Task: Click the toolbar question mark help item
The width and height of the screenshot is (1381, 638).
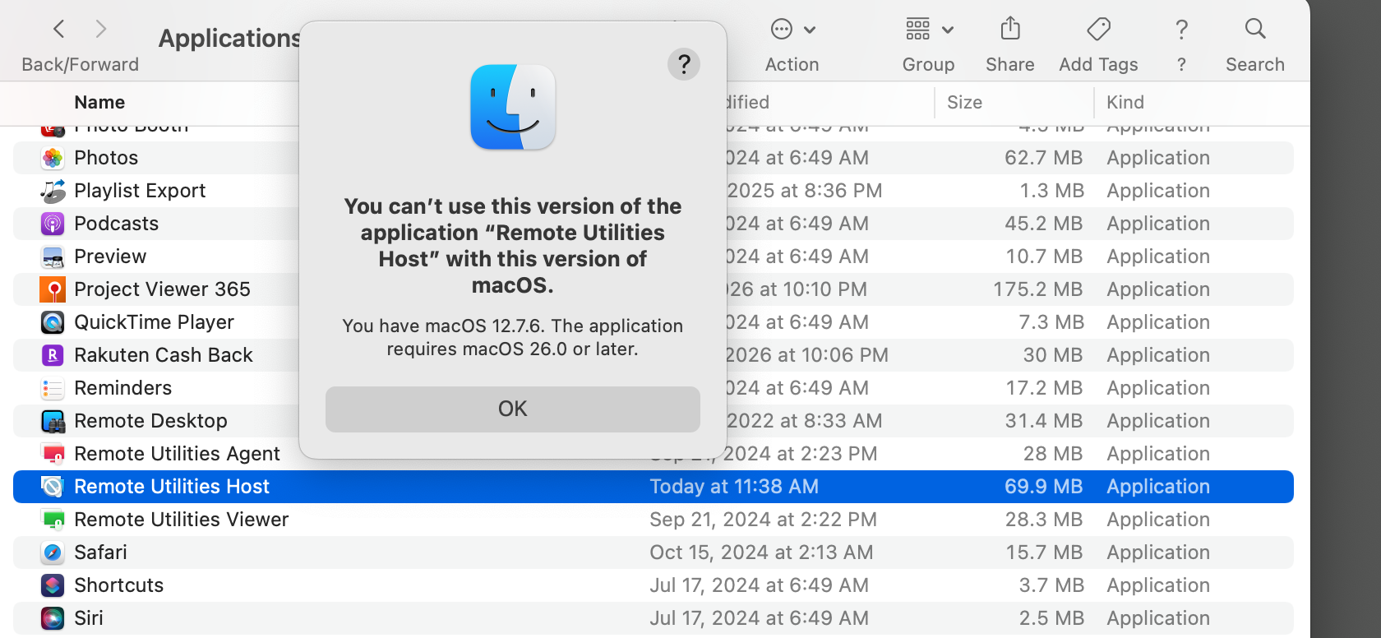Action: point(1181,30)
